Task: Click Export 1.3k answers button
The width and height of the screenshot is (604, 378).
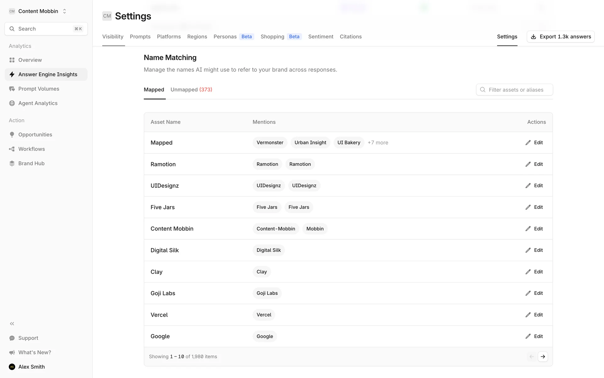Action: pos(561,37)
